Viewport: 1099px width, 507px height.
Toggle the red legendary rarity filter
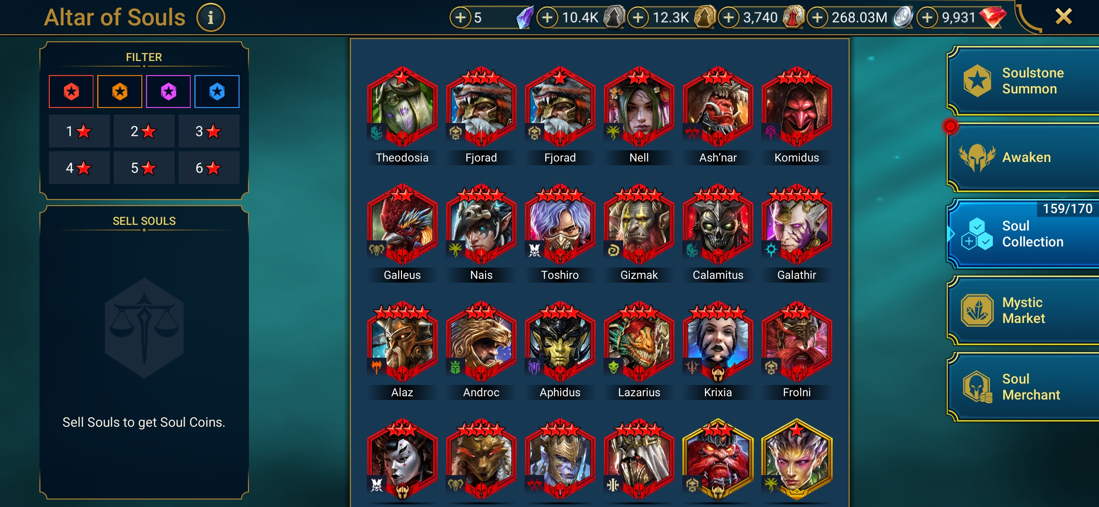(x=71, y=92)
